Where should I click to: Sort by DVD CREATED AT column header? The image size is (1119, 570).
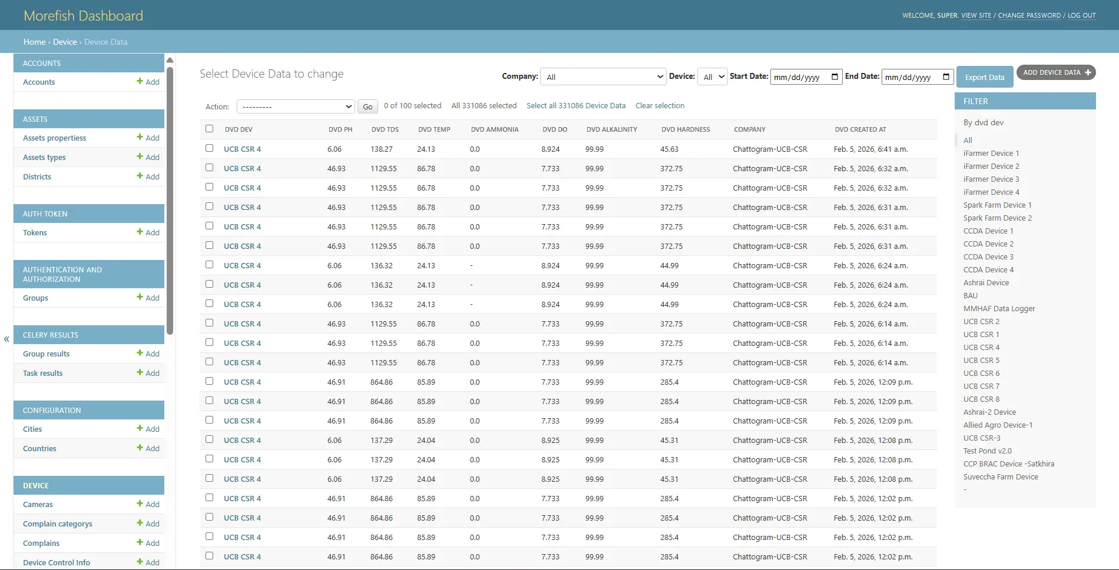860,129
